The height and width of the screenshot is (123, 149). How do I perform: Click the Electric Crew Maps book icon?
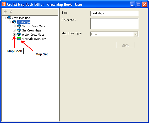coord(19,26)
